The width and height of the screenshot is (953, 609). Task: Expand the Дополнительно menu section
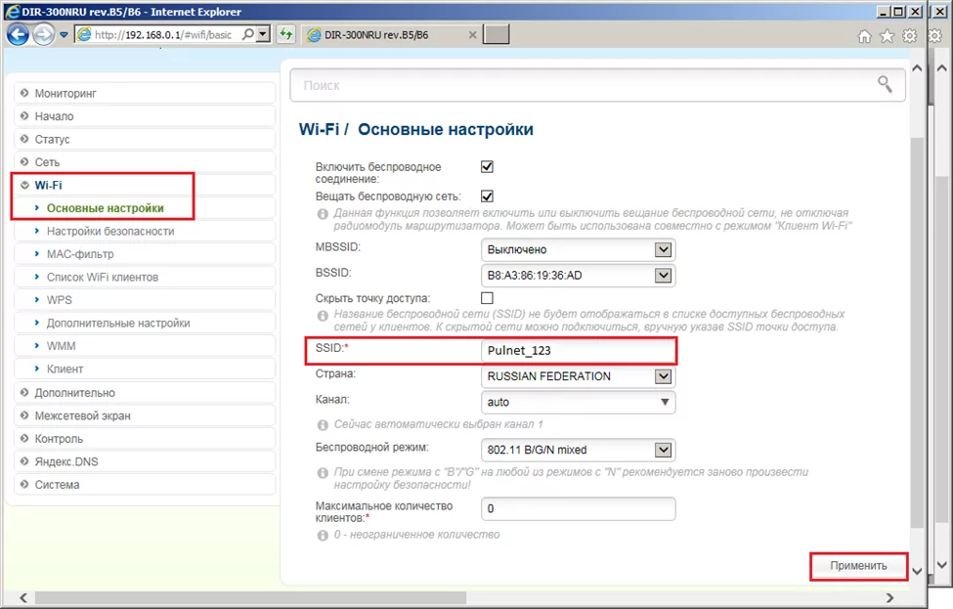coord(145,393)
